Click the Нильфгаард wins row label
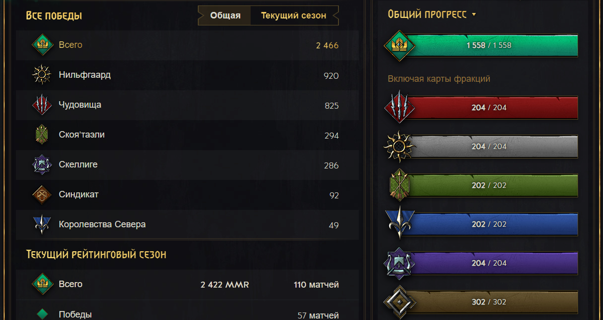 (x=85, y=75)
